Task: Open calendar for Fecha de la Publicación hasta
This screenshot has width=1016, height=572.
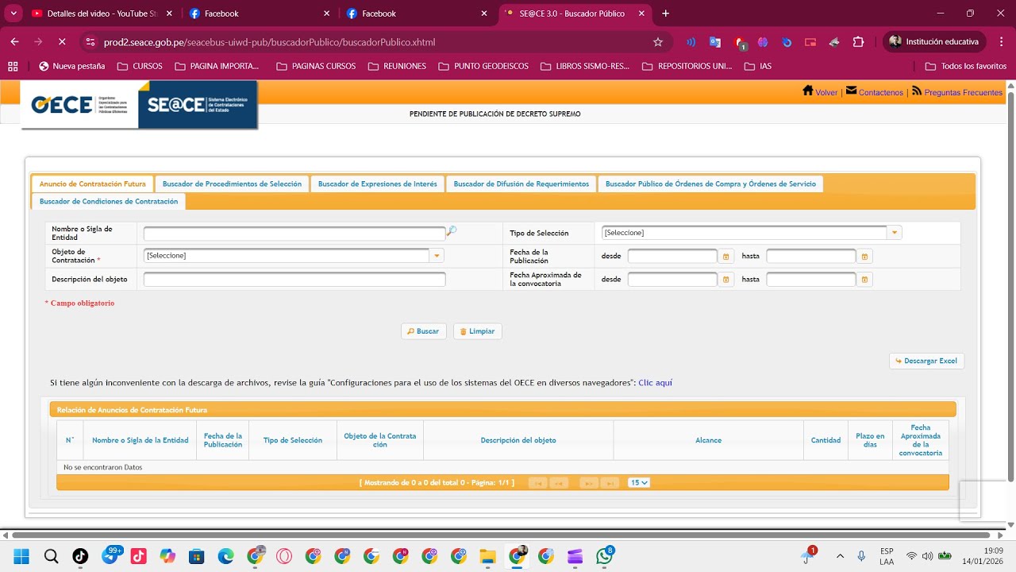Action: 864,257
